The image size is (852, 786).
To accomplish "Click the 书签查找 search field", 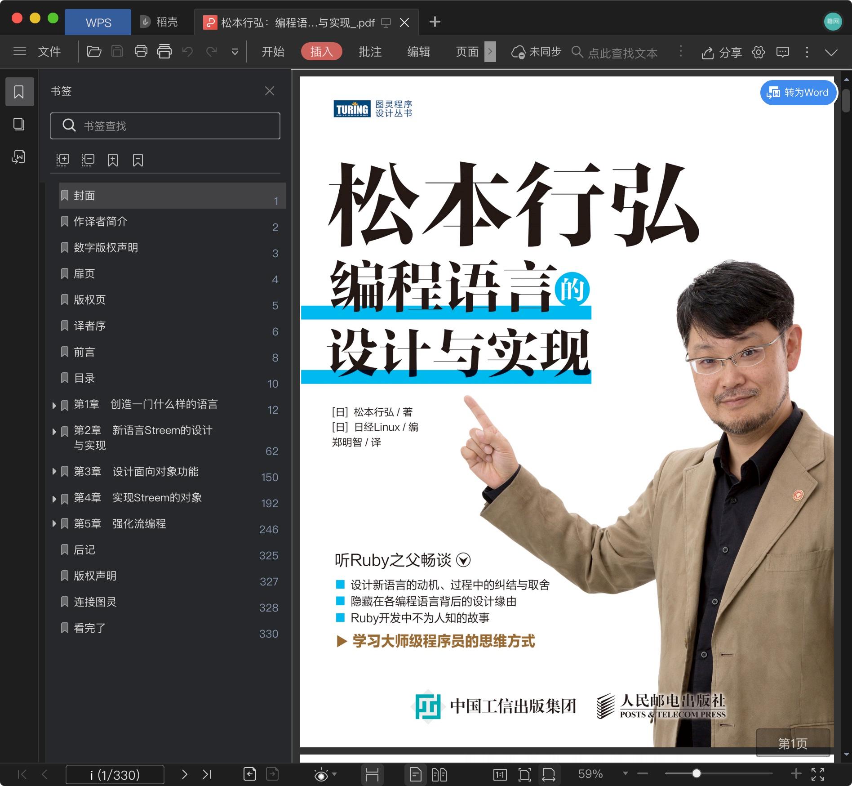I will 165,126.
